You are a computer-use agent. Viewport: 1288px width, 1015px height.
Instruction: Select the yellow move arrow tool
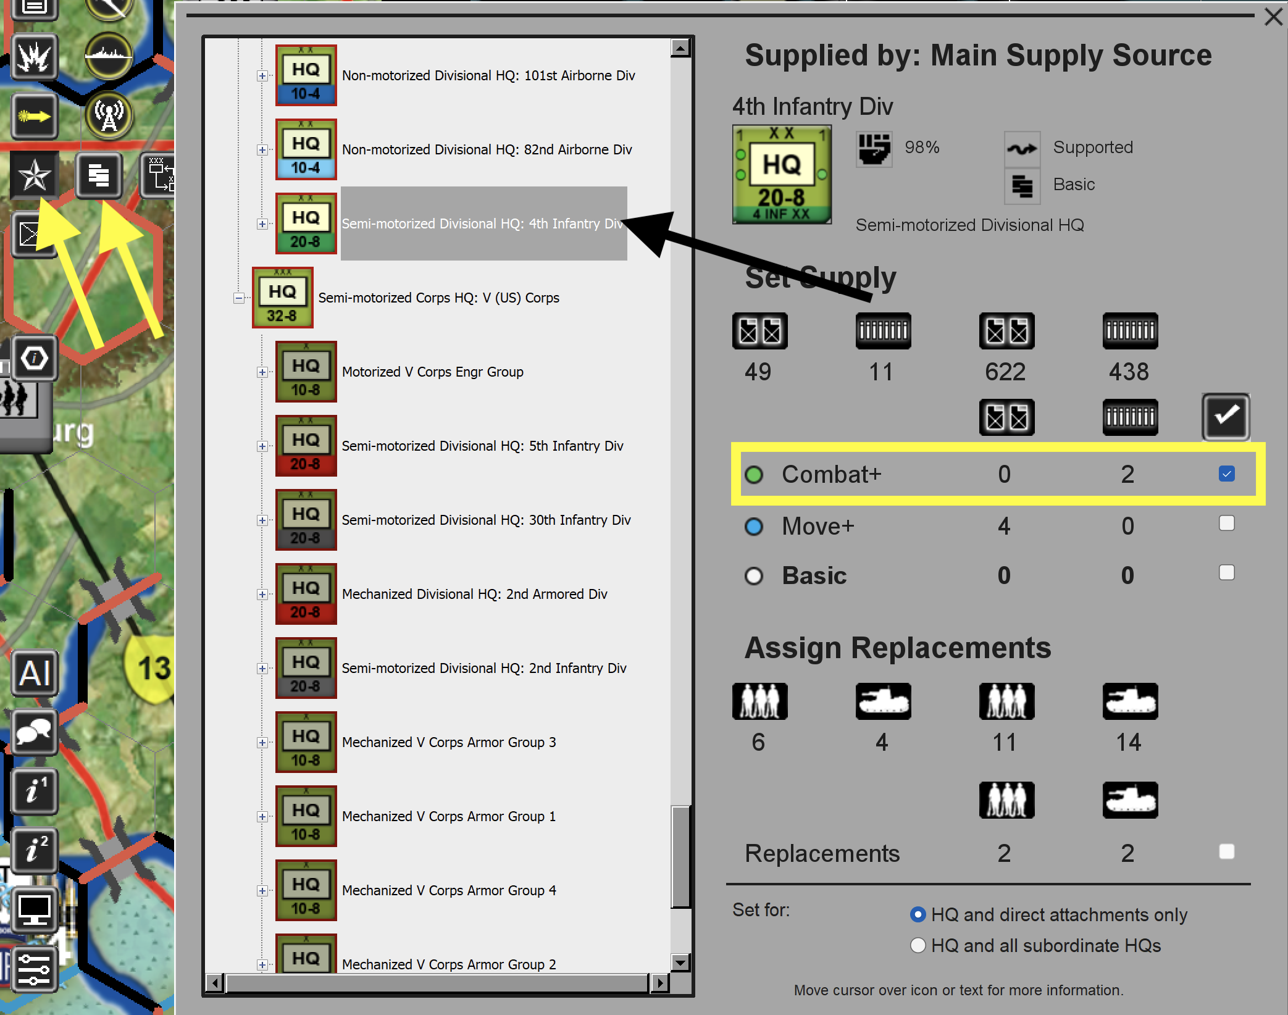34,116
